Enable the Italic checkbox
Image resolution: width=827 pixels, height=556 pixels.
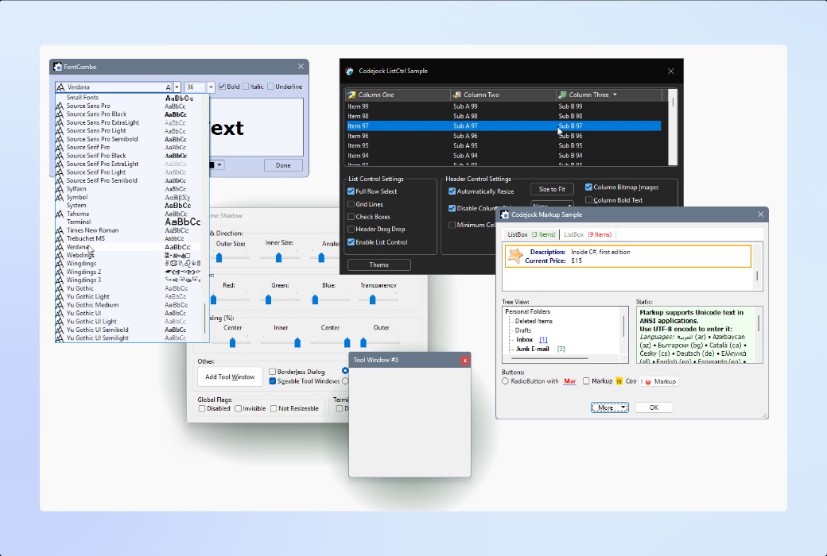[x=245, y=87]
